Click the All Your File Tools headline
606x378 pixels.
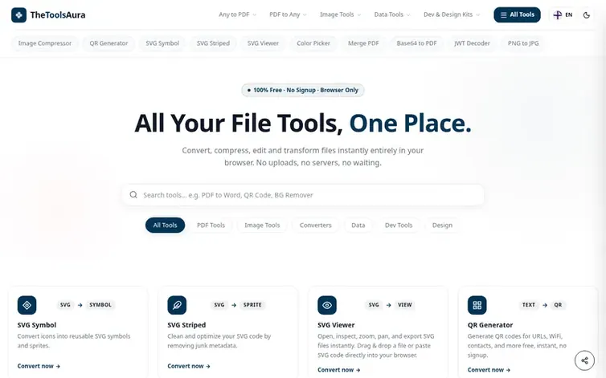tap(303, 123)
